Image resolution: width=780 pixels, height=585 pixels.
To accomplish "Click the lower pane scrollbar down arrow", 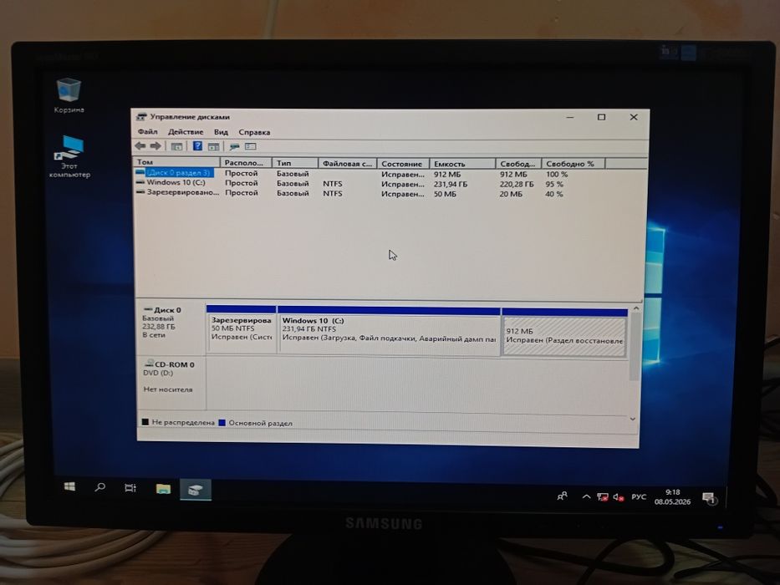I will click(x=633, y=419).
